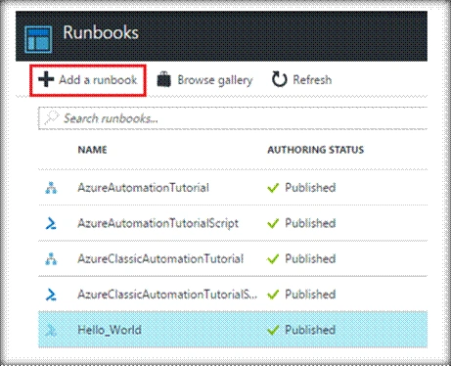Open the AzureClassicAutomationTutorial runbook
Screen dimensions: 451x366
click(160, 258)
